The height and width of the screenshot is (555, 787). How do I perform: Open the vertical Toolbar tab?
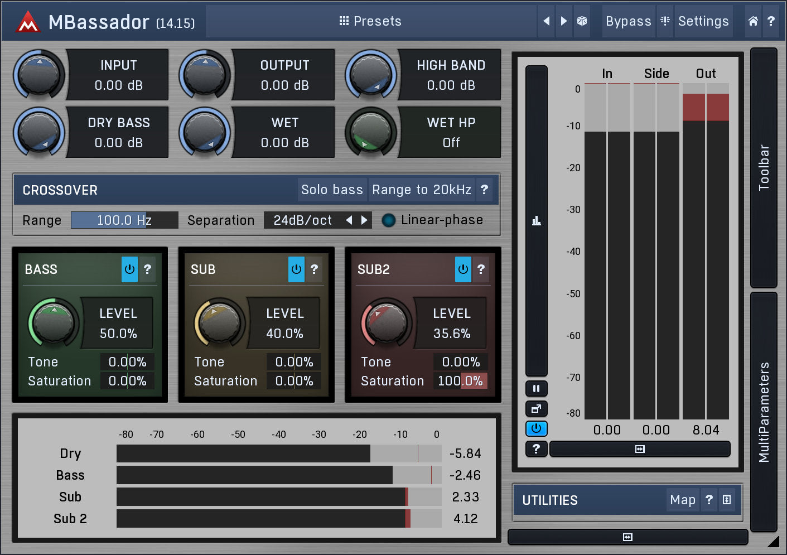[x=764, y=167]
